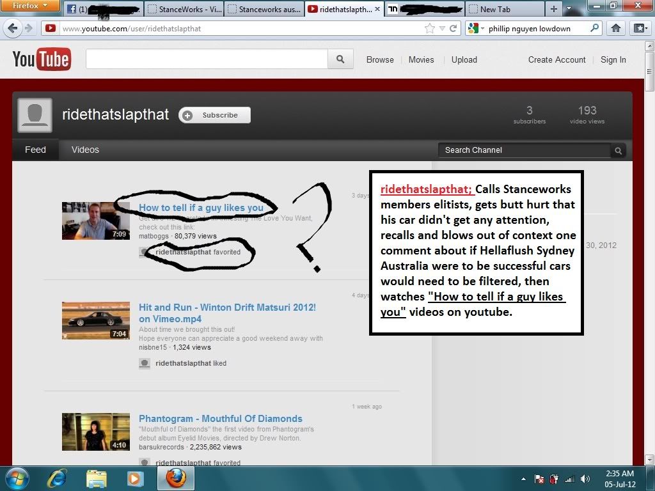
Task: Open the address bar history dropdown arrow
Action: [x=443, y=29]
